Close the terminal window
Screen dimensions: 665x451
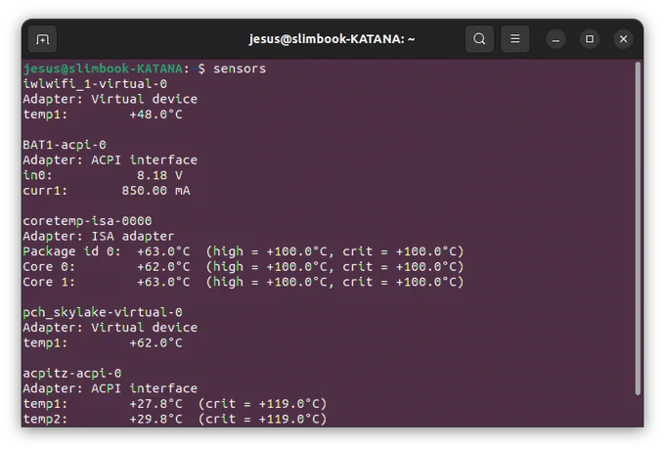(624, 39)
